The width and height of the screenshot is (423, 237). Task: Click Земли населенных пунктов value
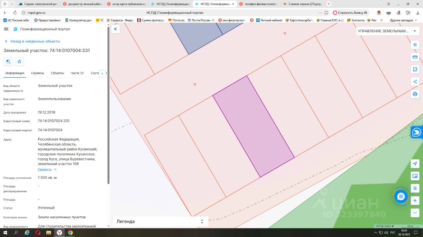62,217
